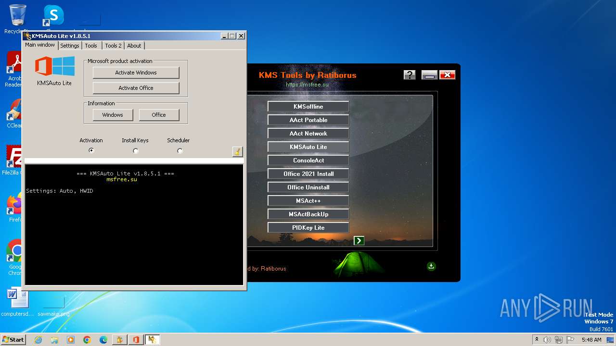This screenshot has width=616, height=346.
Task: Launch MSActBackUp from KMS Tools
Action: point(308,214)
